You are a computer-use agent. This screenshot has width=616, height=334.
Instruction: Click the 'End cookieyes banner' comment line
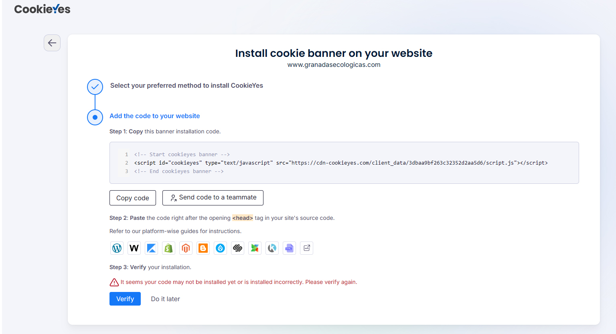pos(179,171)
